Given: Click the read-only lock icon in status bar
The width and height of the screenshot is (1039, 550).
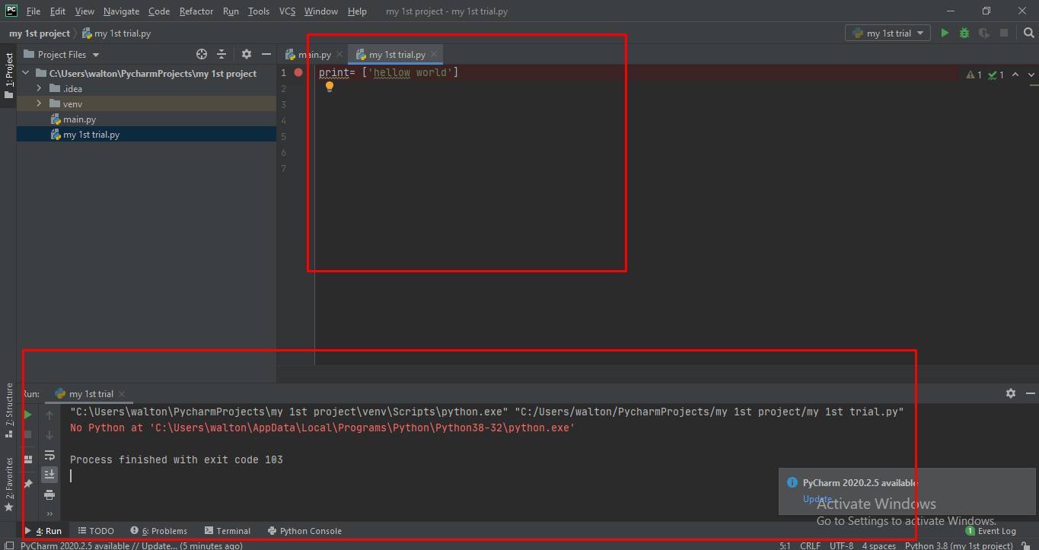Looking at the screenshot, I should (1026, 545).
